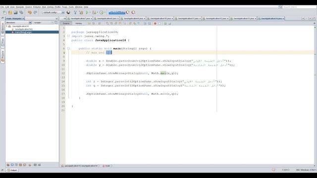Click the Build Project hammer icon
Viewport: 317px width, 178px height.
pyautogui.click(x=75, y=12)
